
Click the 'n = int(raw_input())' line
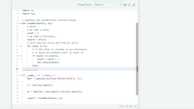click(x=40, y=85)
